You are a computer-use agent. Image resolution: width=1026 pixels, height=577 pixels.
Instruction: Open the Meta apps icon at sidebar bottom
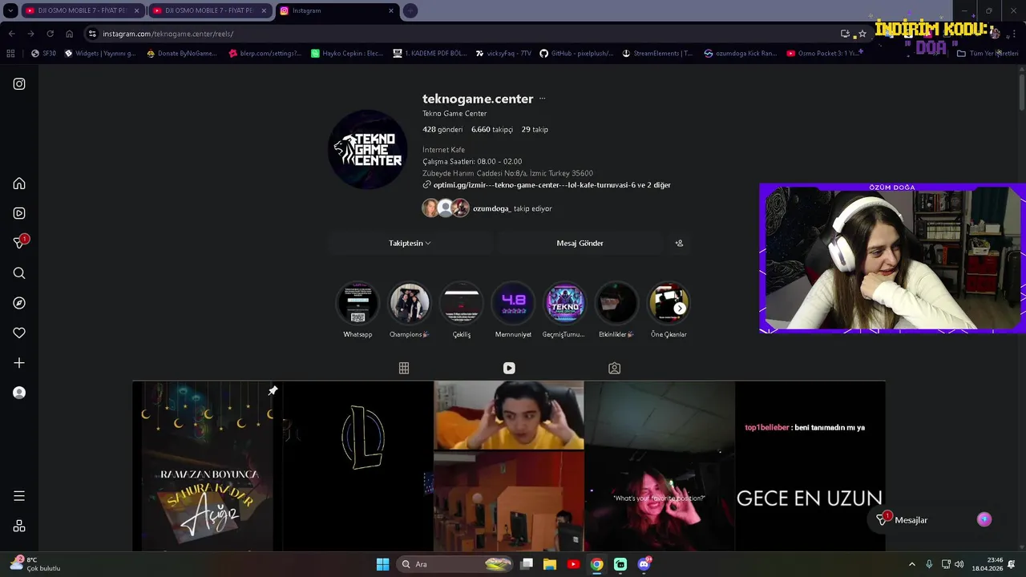19,527
